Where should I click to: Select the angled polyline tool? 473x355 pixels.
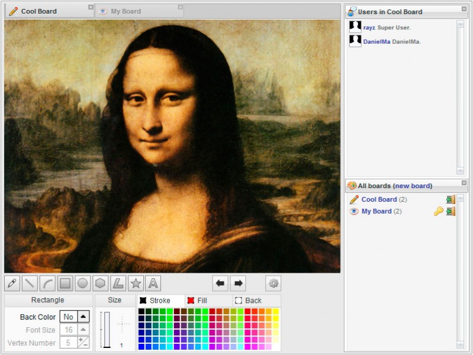pos(118,283)
